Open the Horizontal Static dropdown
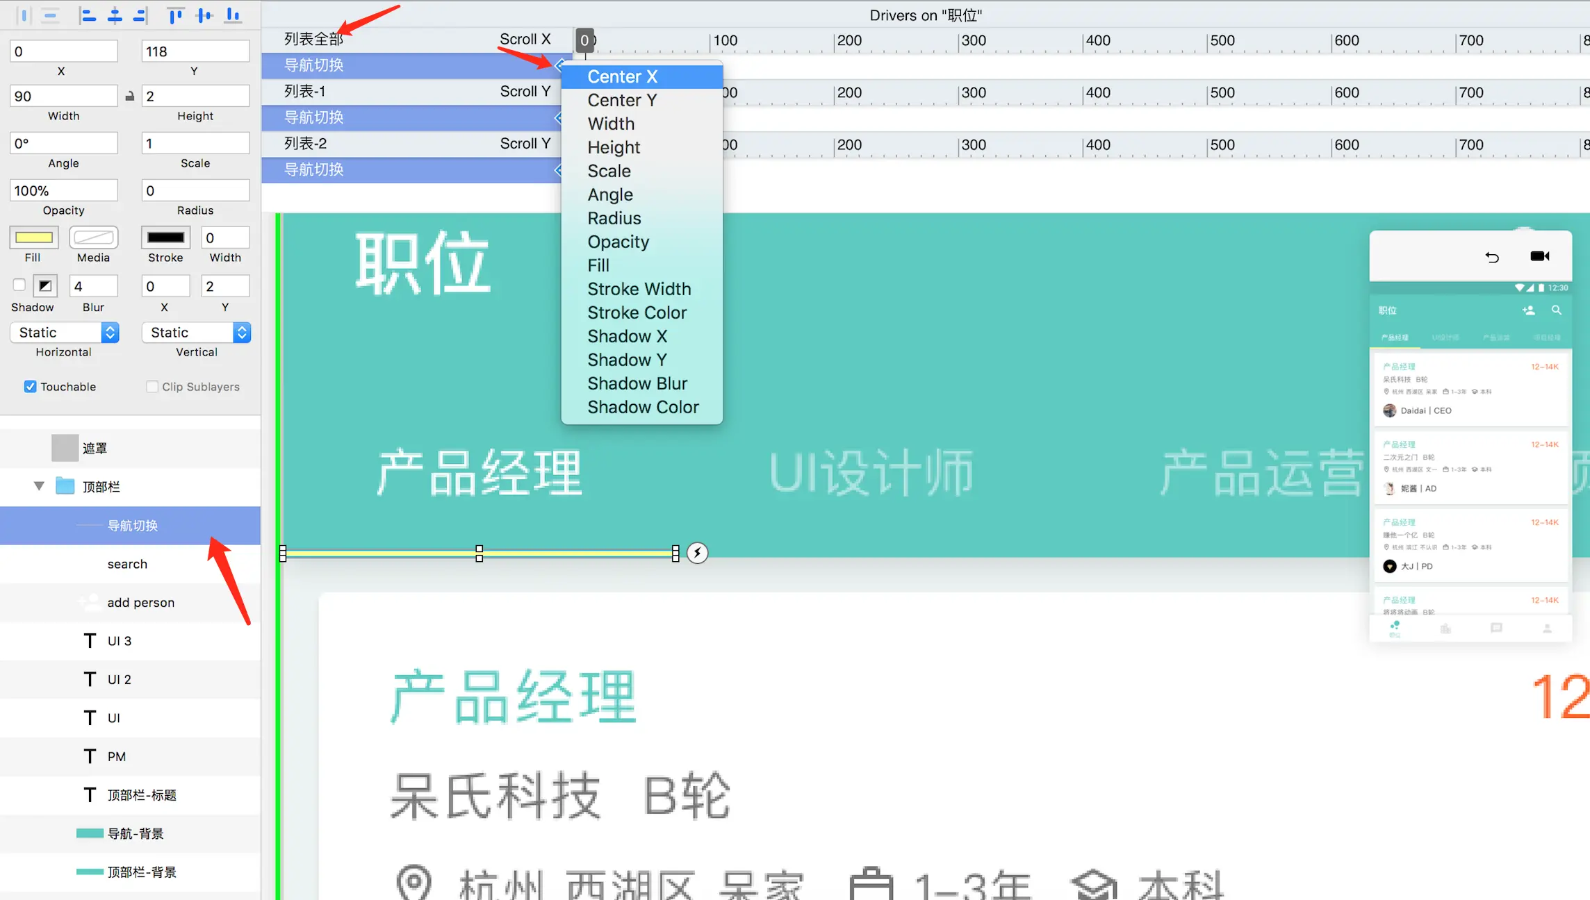Image resolution: width=1590 pixels, height=900 pixels. click(x=64, y=333)
